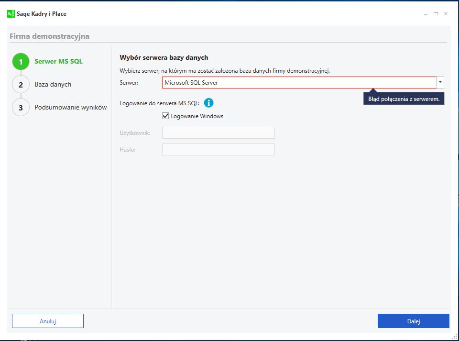
Task: Click the Wybór serwera bazy danych heading
Action: pos(164,58)
